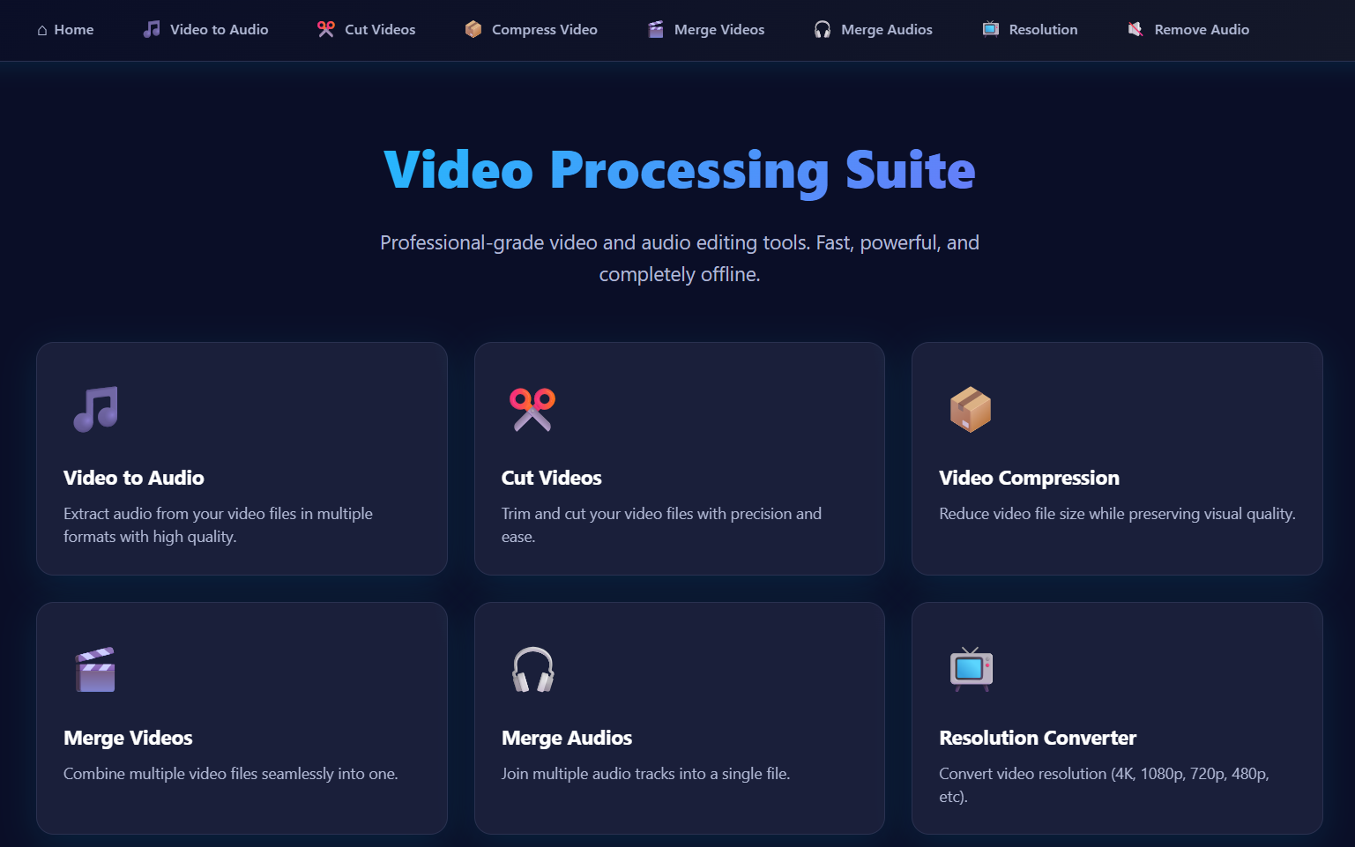The image size is (1355, 847).
Task: Click the muted speaker icon next to Remove Audio
Action: [x=1136, y=29]
